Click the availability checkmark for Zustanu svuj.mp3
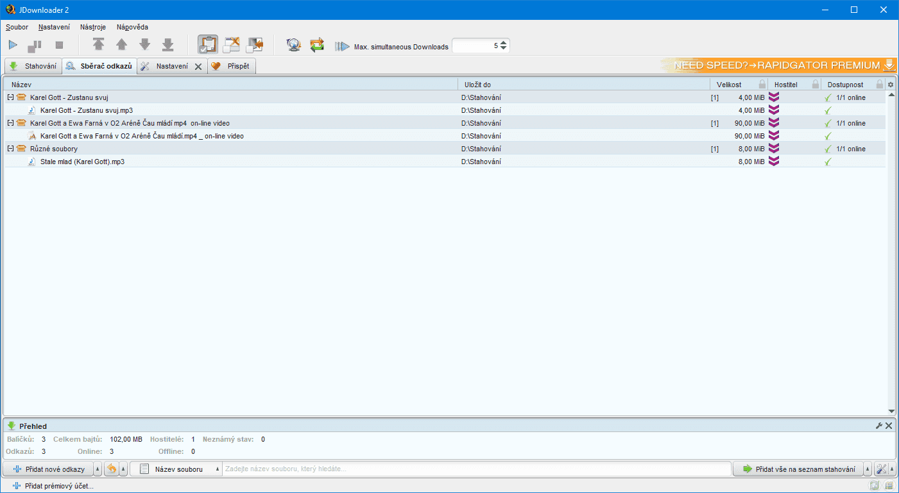Screen dimensions: 899x493 point(828,110)
